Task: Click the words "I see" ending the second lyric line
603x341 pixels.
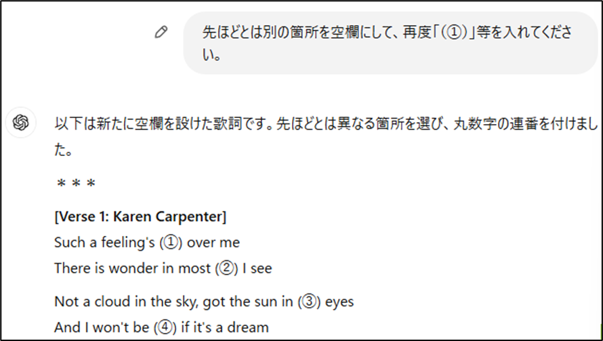Action: click(257, 268)
